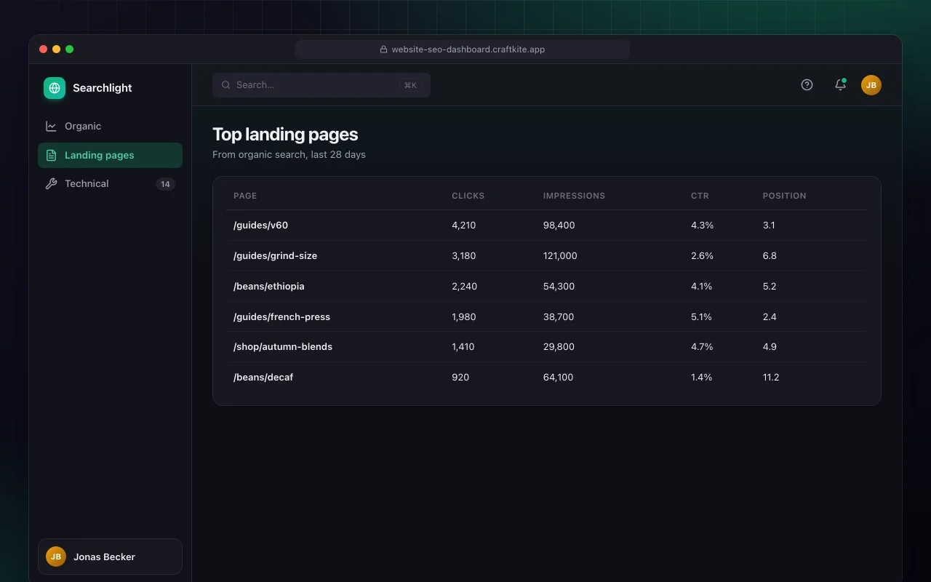Viewport: 931px width, 582px height.
Task: Open the /beans/decaf page row
Action: click(547, 378)
